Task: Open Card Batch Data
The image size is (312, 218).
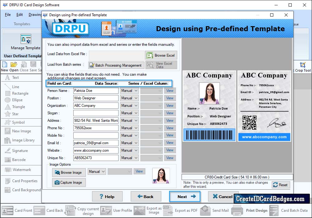Action: pos(289,211)
